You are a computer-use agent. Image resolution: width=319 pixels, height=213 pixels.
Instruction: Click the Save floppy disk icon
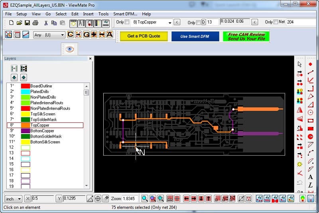pyautogui.click(x=27, y=22)
